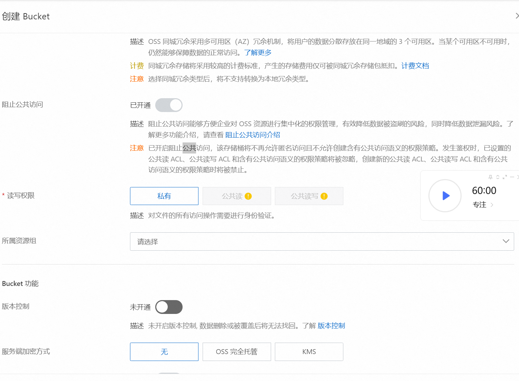Screen dimensions: 519x381
Task: Click the 所属资源组 dropdown arrow
Action: coord(506,241)
